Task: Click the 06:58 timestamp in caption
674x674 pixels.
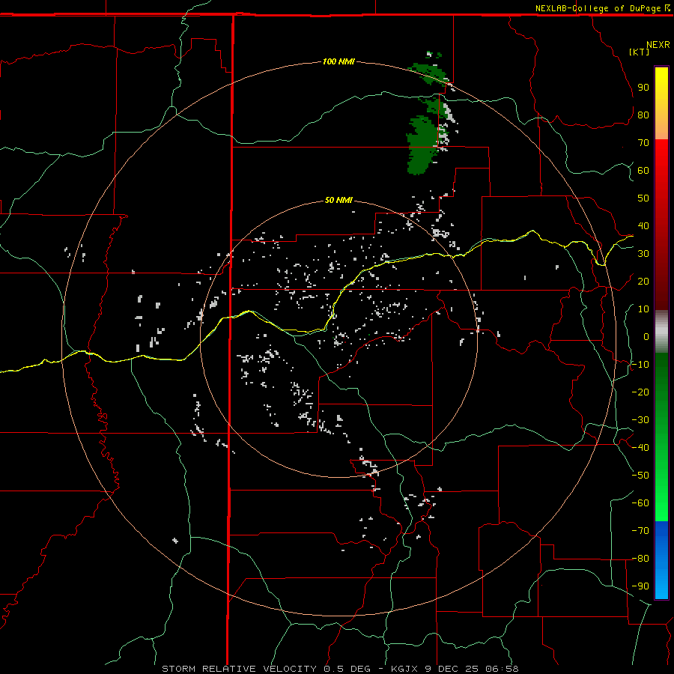Action: point(502,669)
